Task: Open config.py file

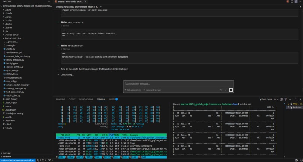Action: click(11, 49)
